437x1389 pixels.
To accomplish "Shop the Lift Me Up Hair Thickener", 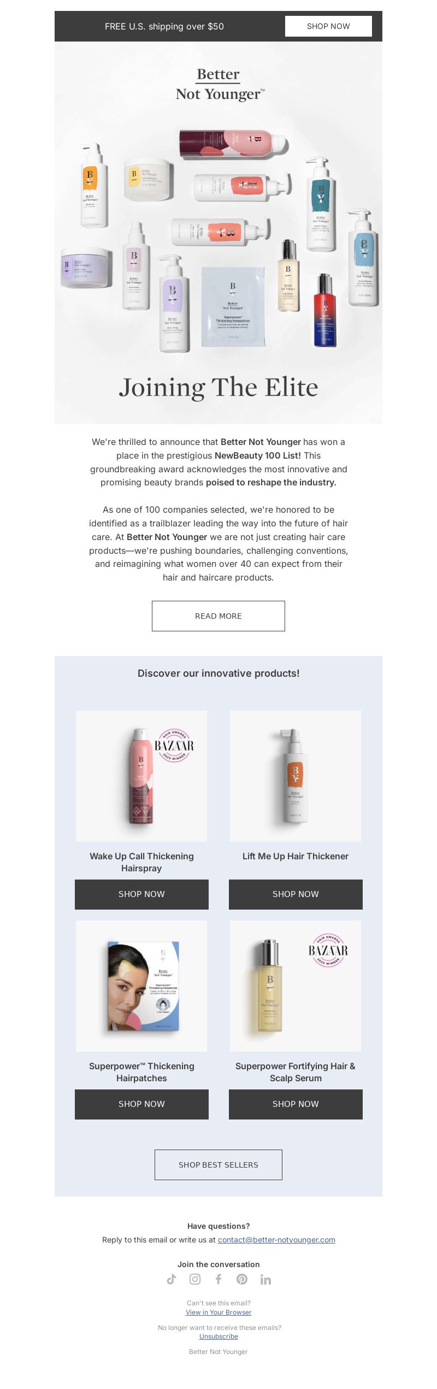I will 296,894.
